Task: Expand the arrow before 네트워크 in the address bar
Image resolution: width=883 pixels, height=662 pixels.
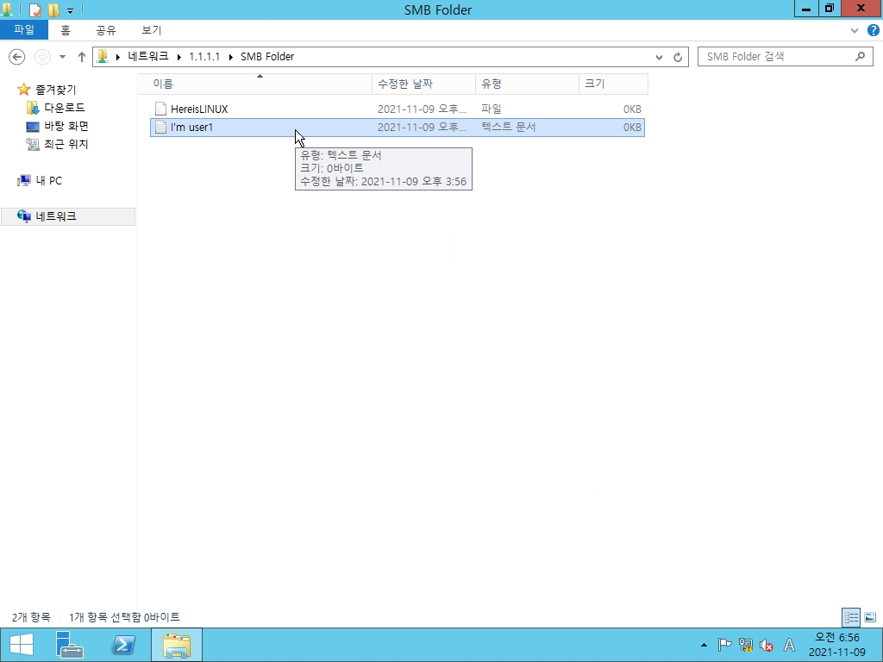Action: point(117,57)
